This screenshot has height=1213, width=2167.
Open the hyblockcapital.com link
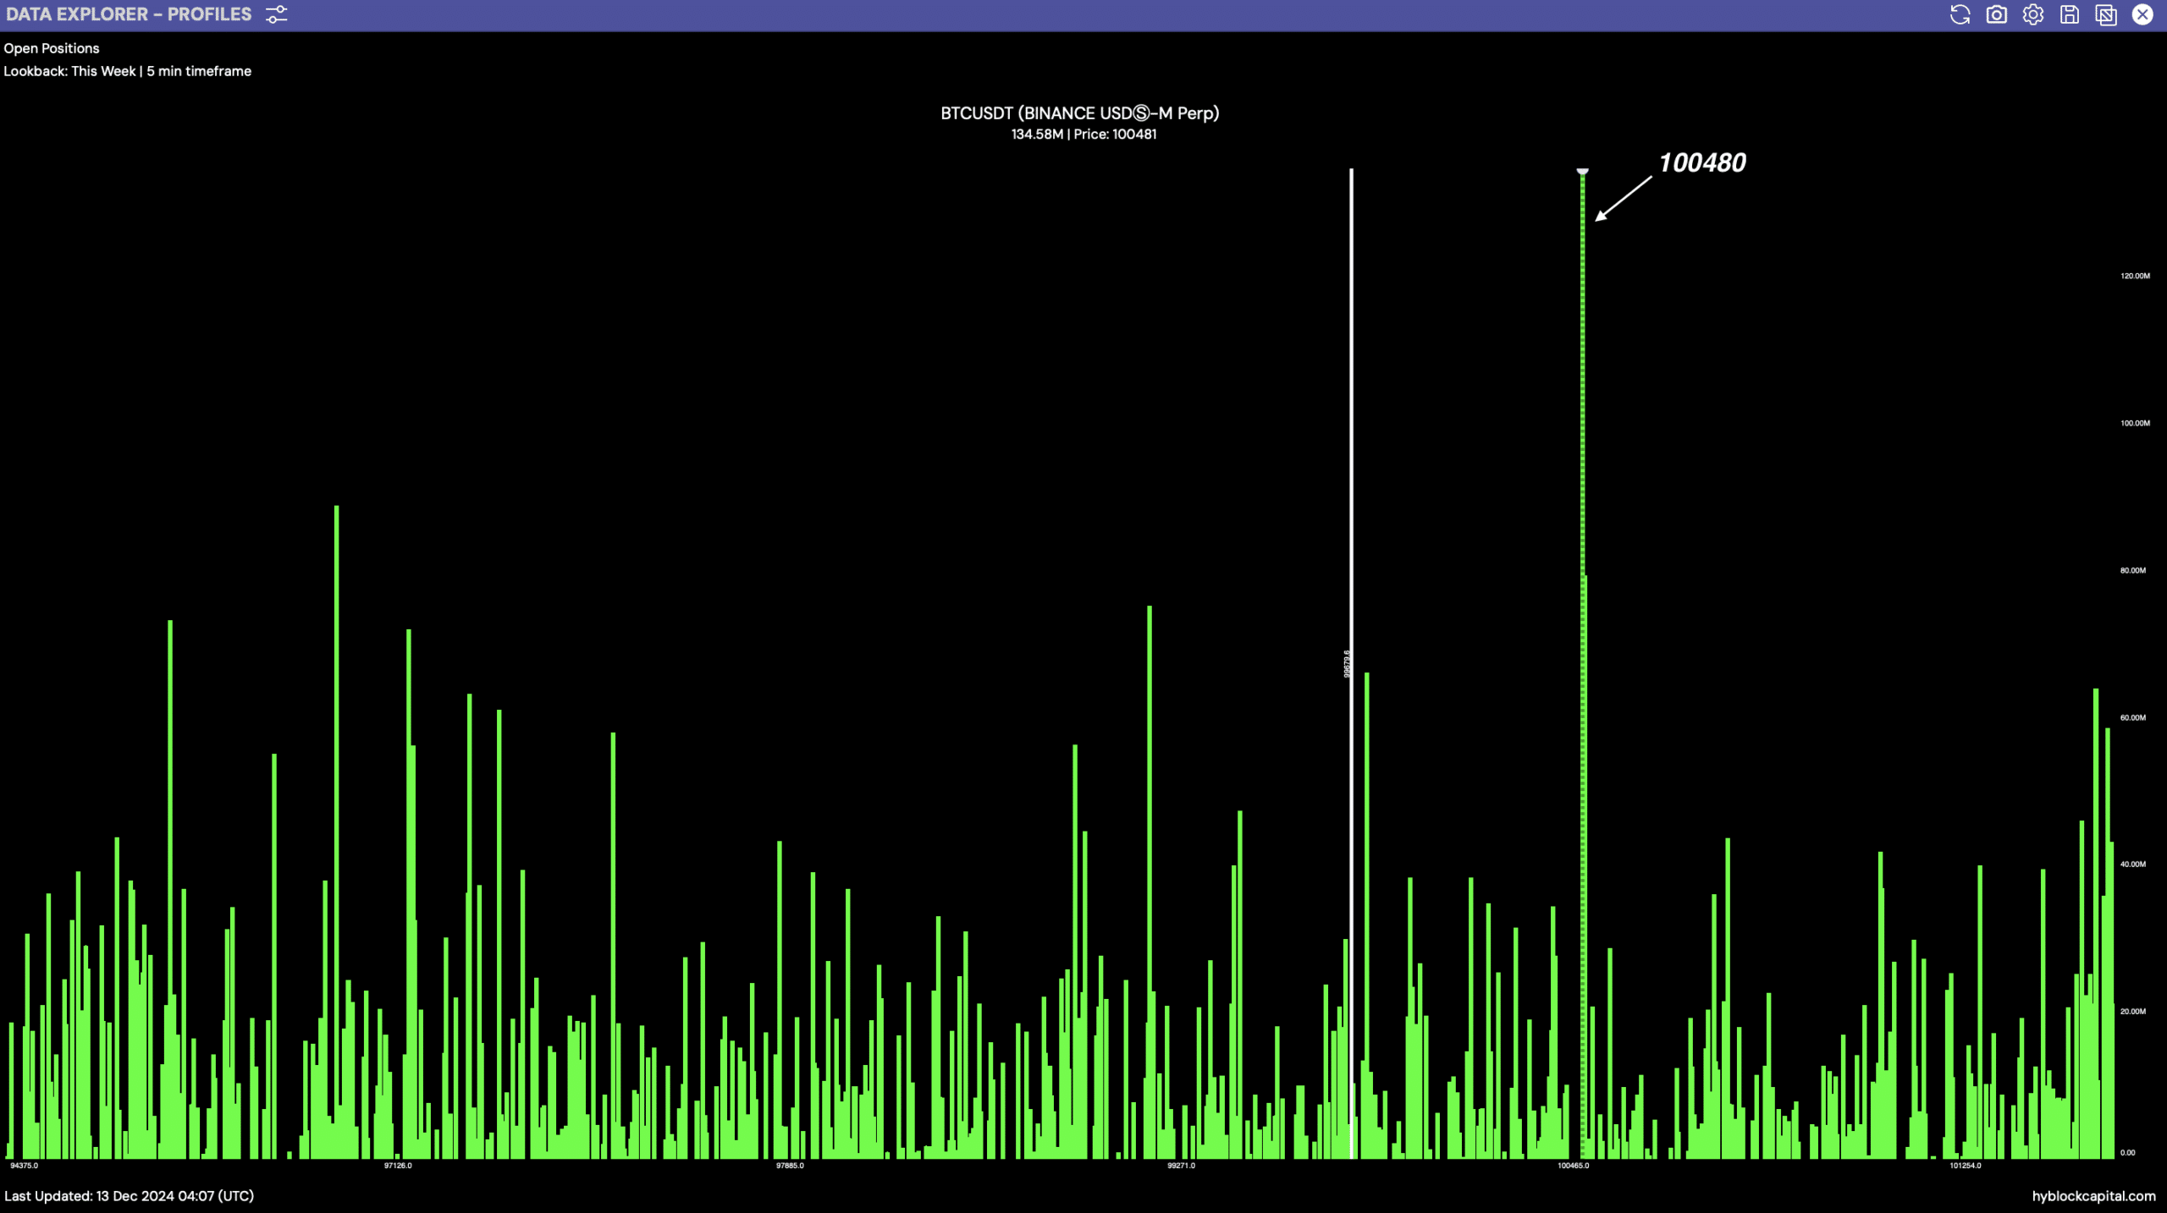(2093, 1196)
